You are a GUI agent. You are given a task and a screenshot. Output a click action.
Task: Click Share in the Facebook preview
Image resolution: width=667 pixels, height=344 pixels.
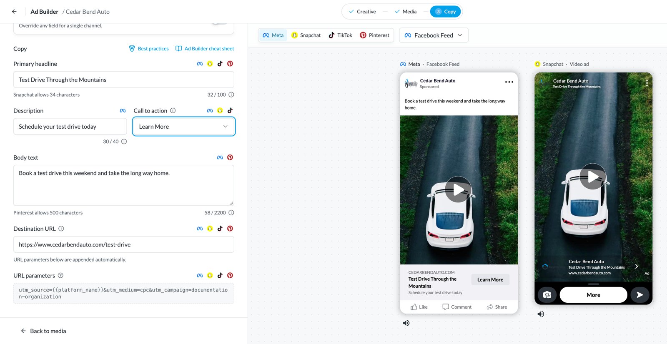(497, 307)
